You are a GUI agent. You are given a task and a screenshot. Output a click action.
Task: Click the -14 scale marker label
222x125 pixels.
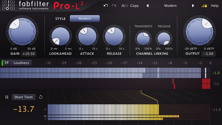tap(139, 63)
